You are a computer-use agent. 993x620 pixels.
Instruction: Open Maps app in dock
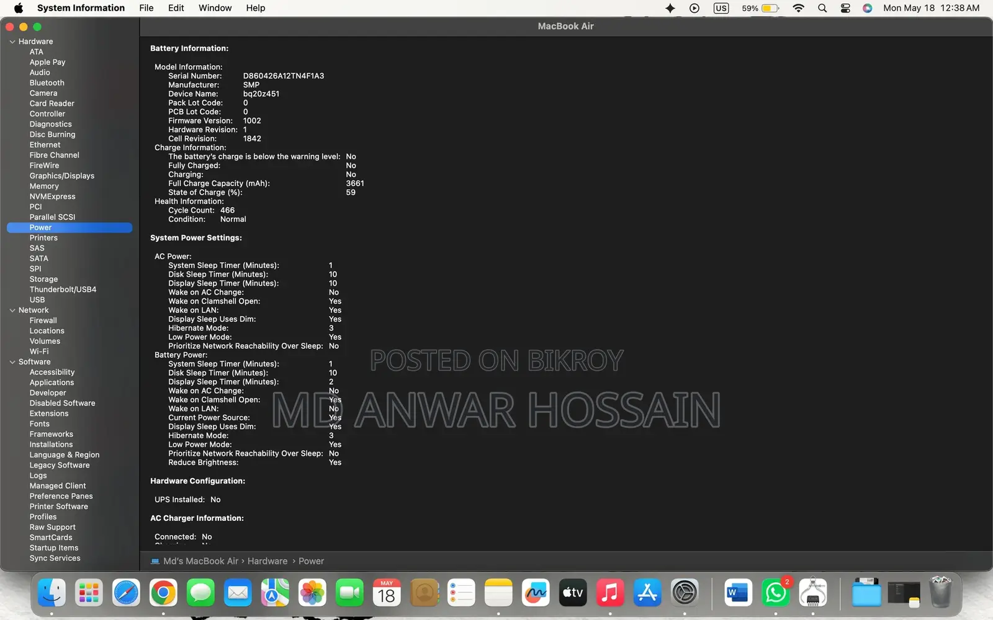tap(275, 593)
